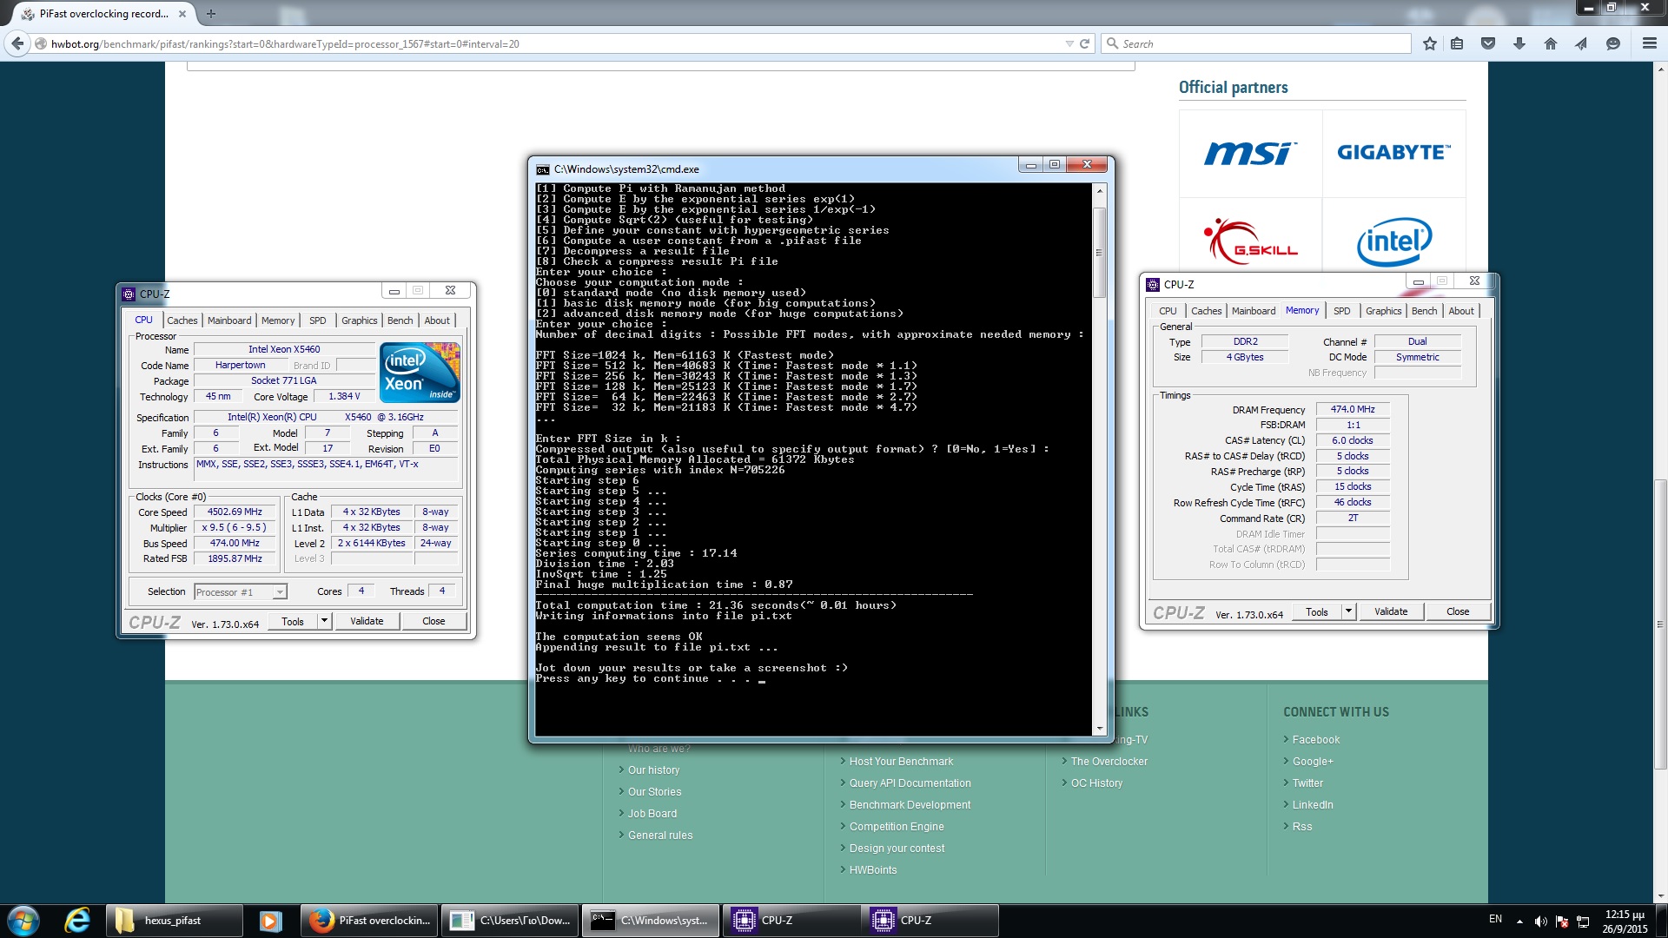1668x938 pixels.
Task: Show hidden tray icons arrow
Action: 1519,921
